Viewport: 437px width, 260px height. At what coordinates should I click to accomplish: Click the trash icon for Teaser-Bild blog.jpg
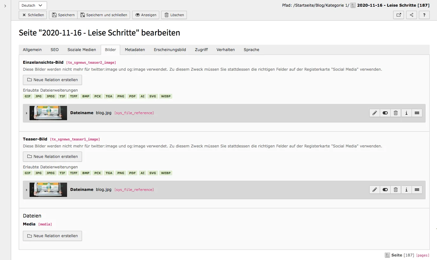tap(396, 190)
